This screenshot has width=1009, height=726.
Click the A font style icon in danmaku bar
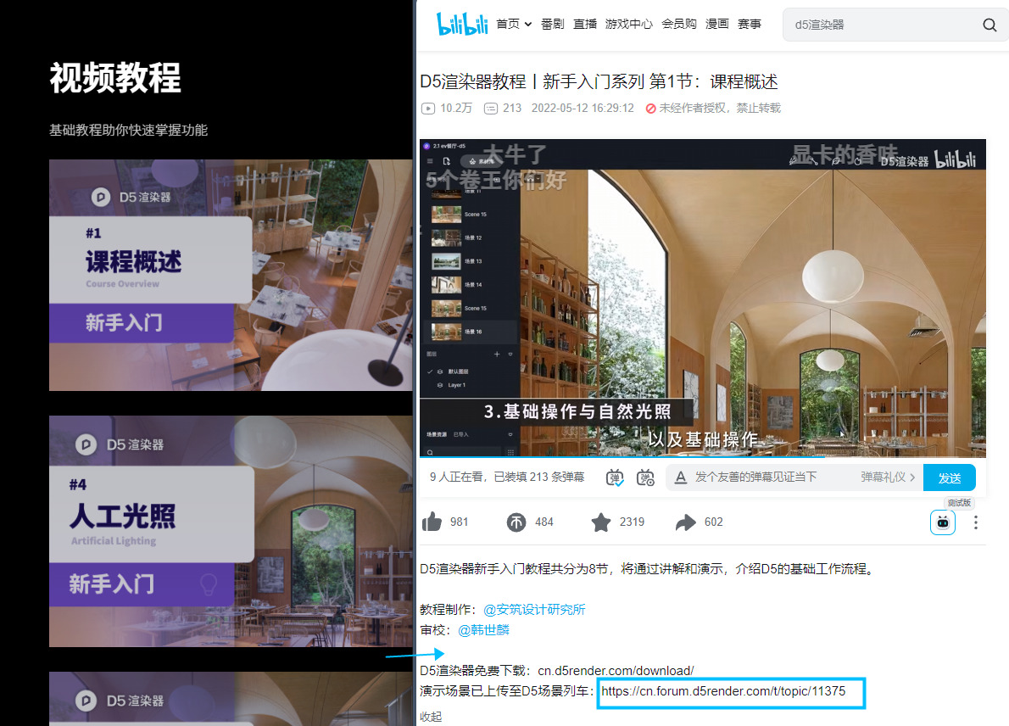pos(680,477)
